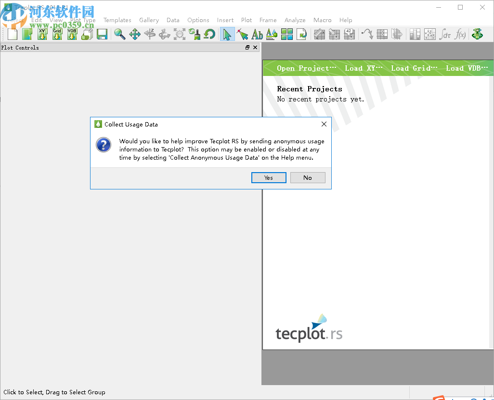Activate the Translate/pan tool with four arrows

pyautogui.click(x=135, y=34)
